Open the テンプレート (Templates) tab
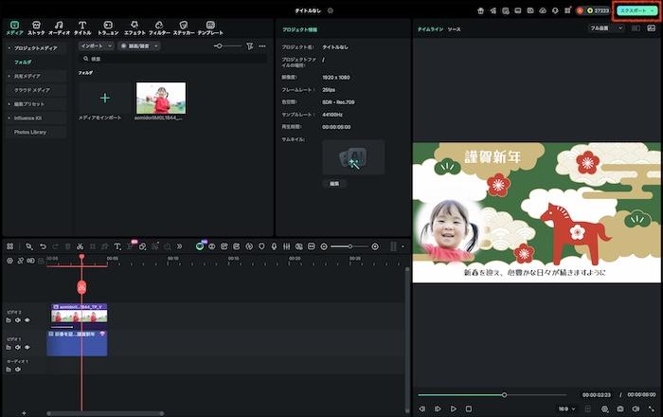This screenshot has height=417, width=663. (x=210, y=27)
